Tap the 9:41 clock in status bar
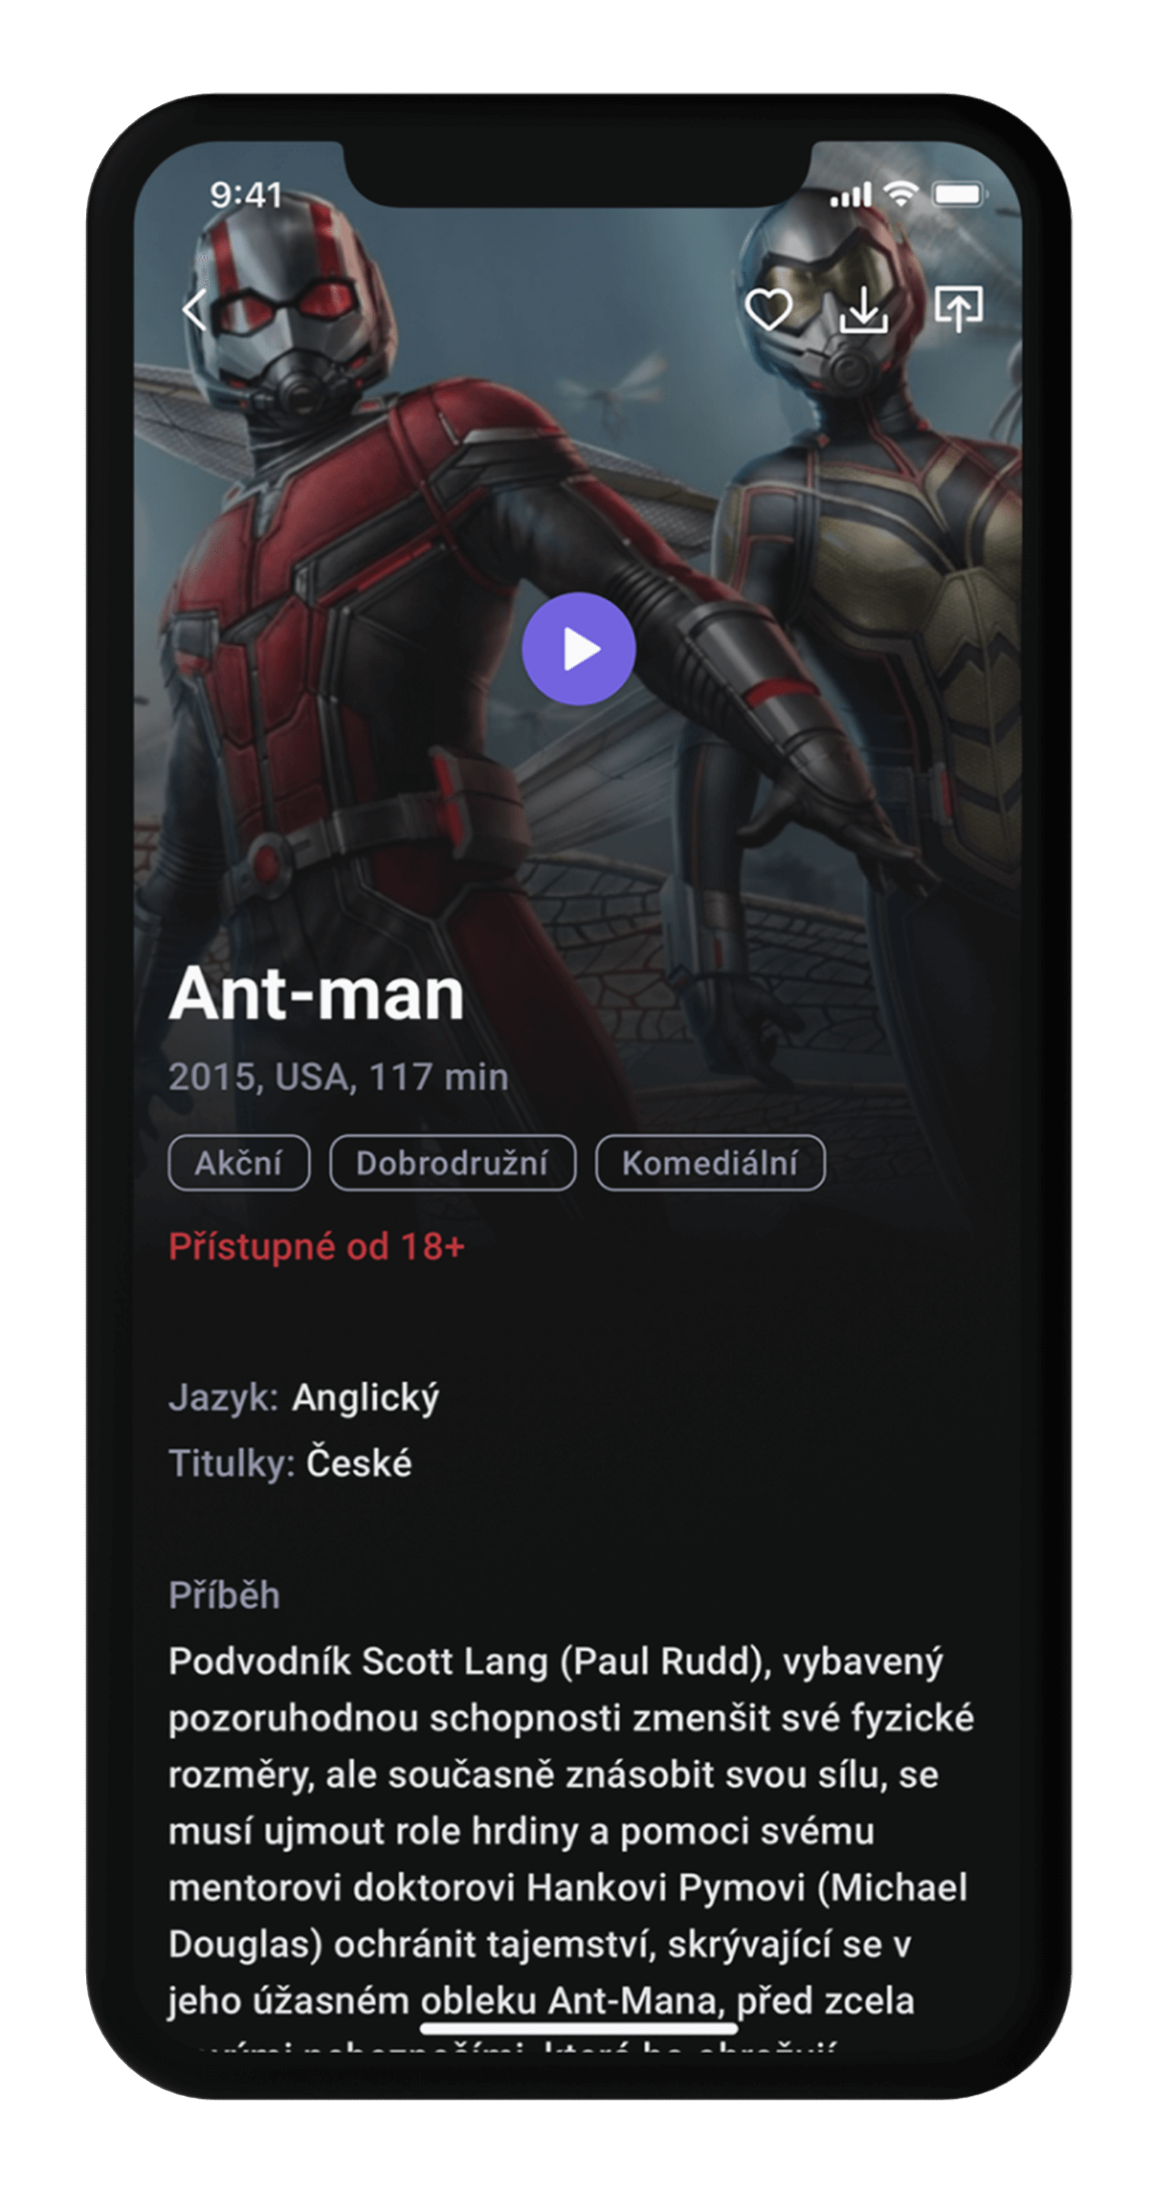 (246, 196)
